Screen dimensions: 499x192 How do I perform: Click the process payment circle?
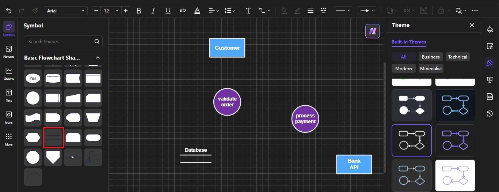coord(305,119)
